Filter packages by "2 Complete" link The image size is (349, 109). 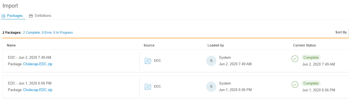pos(31,33)
